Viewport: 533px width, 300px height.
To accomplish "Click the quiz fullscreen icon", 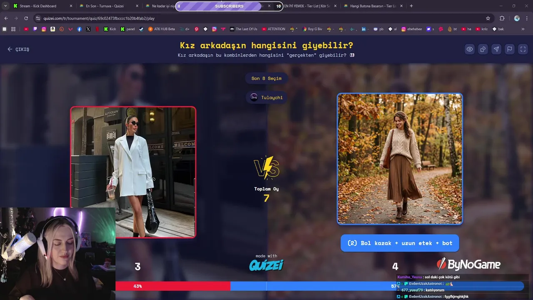I will pyautogui.click(x=523, y=49).
